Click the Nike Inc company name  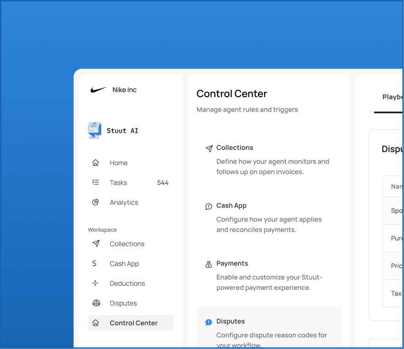124,90
